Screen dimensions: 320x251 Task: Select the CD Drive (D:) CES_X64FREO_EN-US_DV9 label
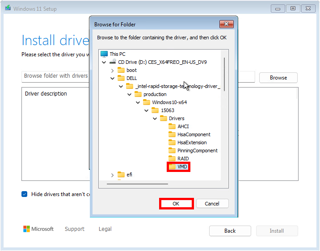[x=162, y=62]
